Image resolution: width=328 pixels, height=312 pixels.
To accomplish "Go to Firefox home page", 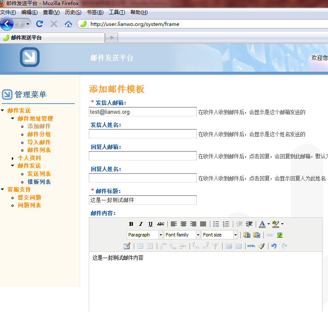I will [x=68, y=24].
